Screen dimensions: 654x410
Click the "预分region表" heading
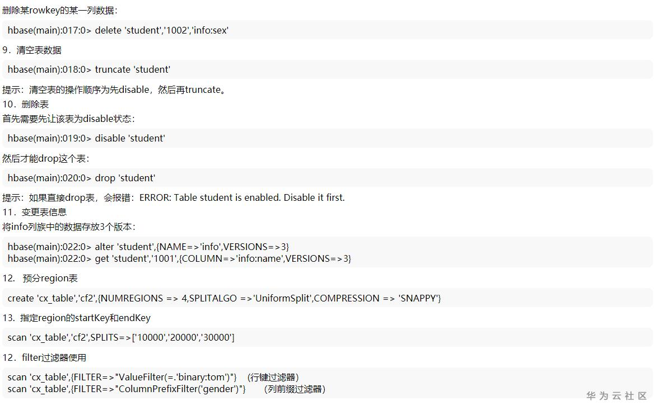tap(50, 278)
